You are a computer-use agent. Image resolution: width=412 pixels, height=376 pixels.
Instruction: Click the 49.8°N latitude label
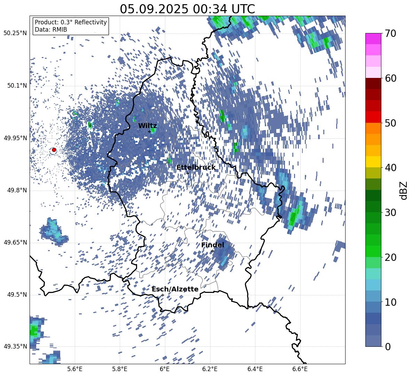coord(17,190)
